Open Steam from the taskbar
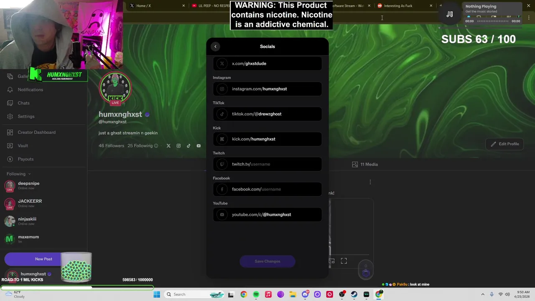The height and width of the screenshot is (301, 535). click(x=354, y=294)
